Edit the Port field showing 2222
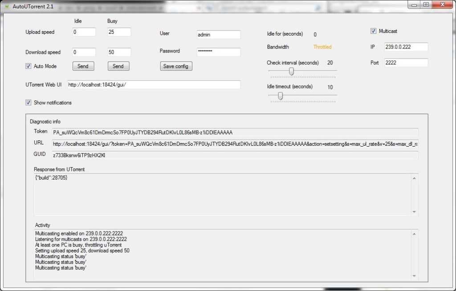 [x=406, y=62]
